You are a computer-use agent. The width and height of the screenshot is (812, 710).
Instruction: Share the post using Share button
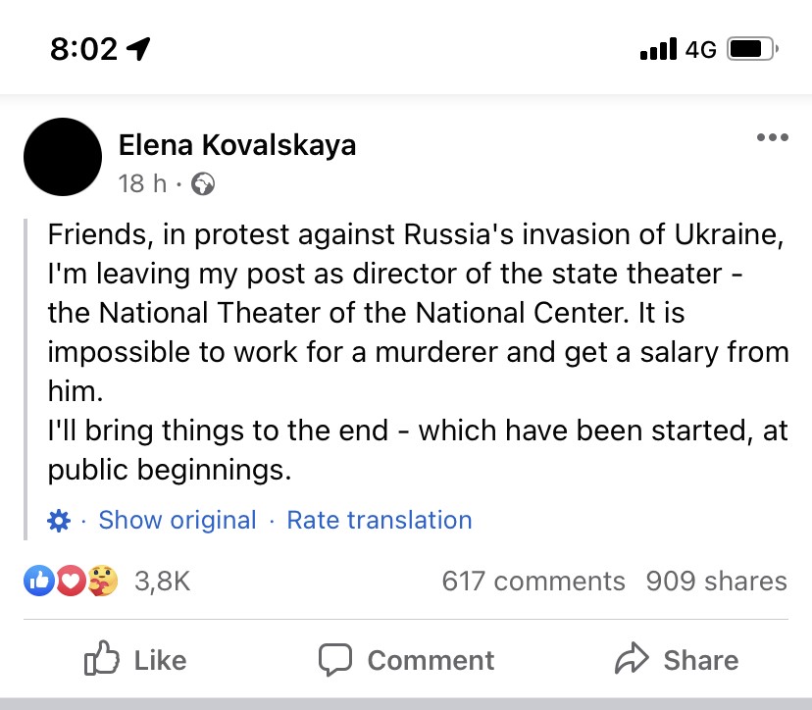coord(677,660)
